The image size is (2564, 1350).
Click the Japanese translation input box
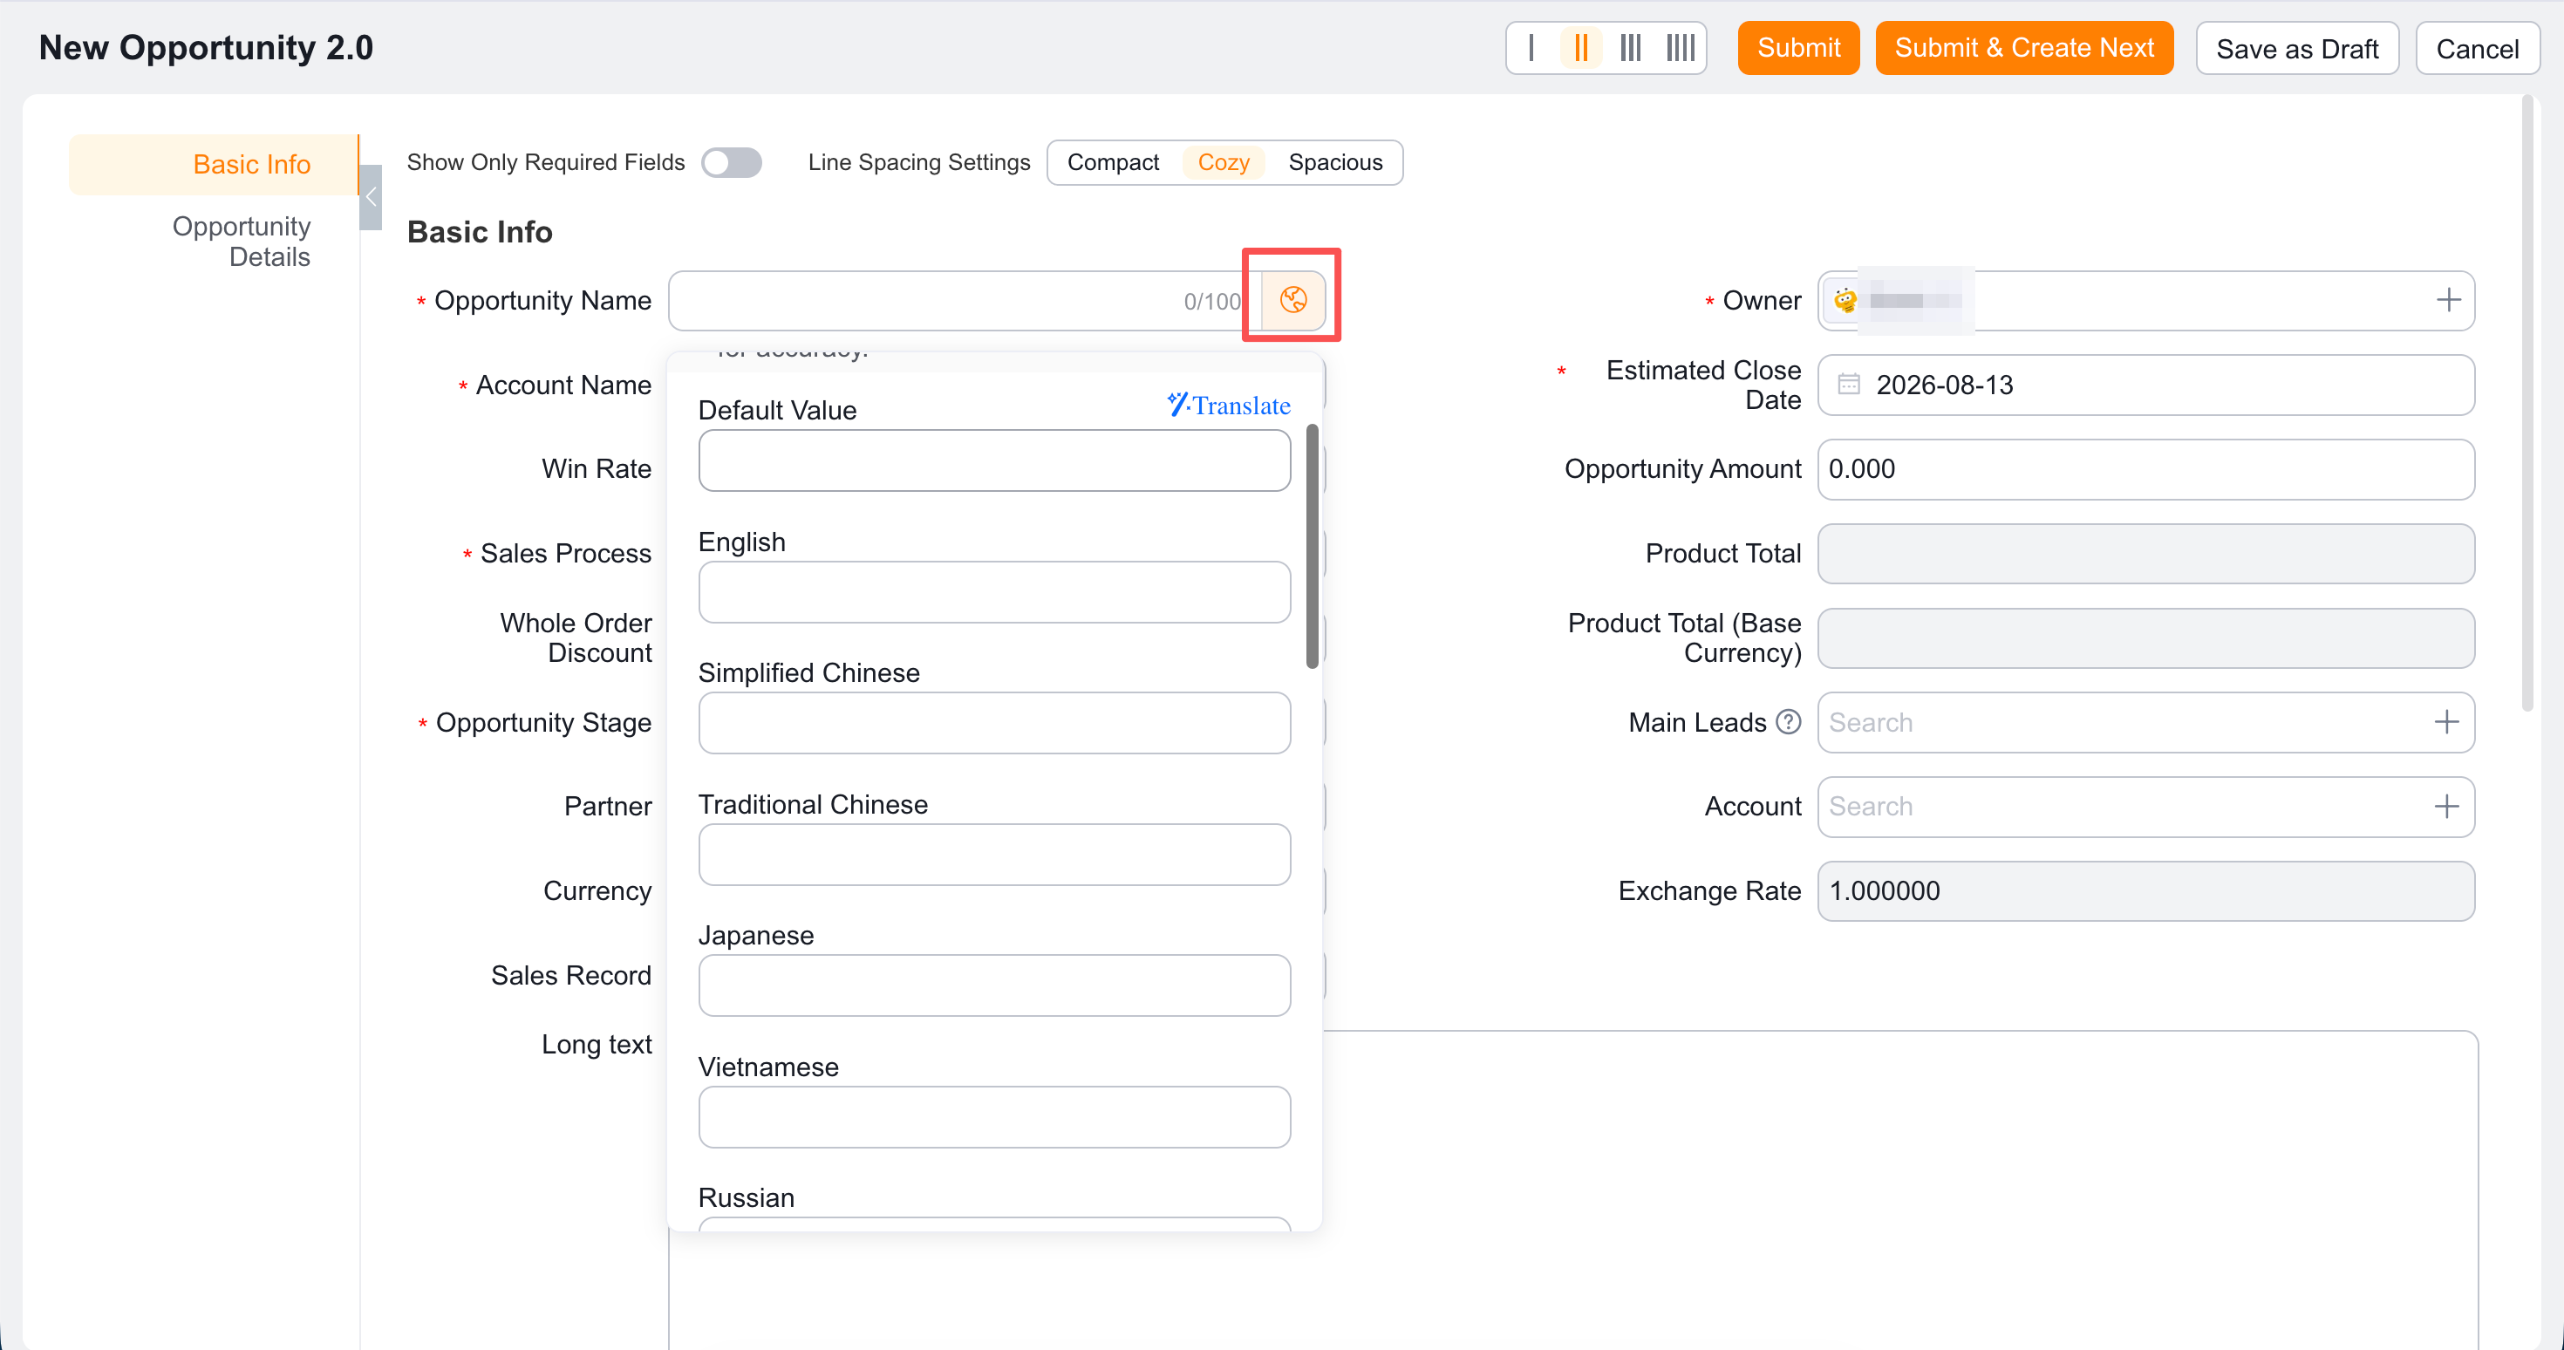[994, 985]
